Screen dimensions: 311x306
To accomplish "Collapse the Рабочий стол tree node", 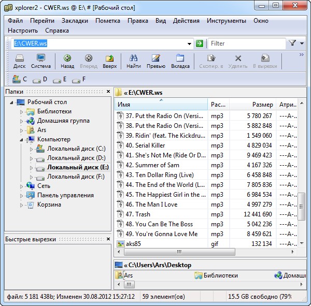I will [x=11, y=103].
